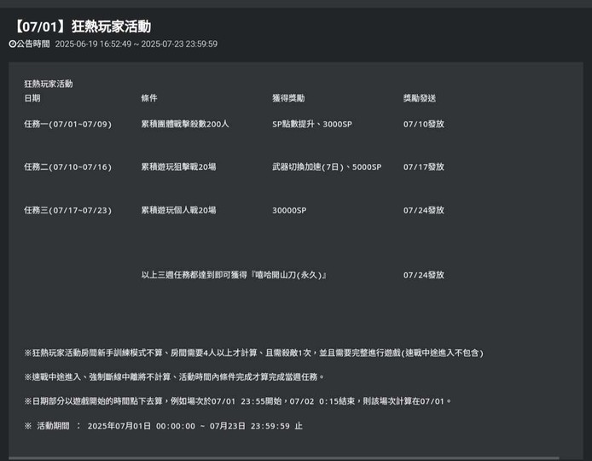Click the 嘻哈開山刀(永久) bonus reward line
This screenshot has width=592, height=461.
234,275
